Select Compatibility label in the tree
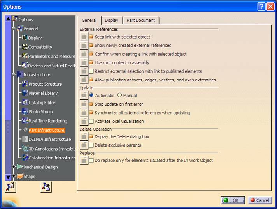Viewport: 277px width, 209px height. click(40, 47)
